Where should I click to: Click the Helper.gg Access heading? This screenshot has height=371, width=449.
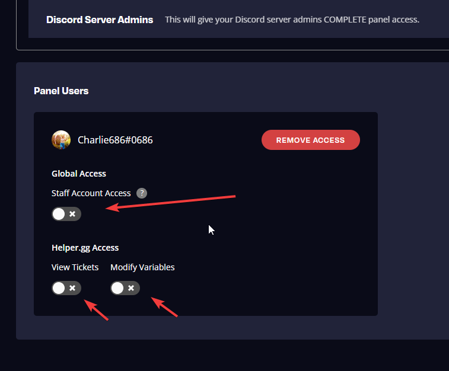tap(85, 248)
